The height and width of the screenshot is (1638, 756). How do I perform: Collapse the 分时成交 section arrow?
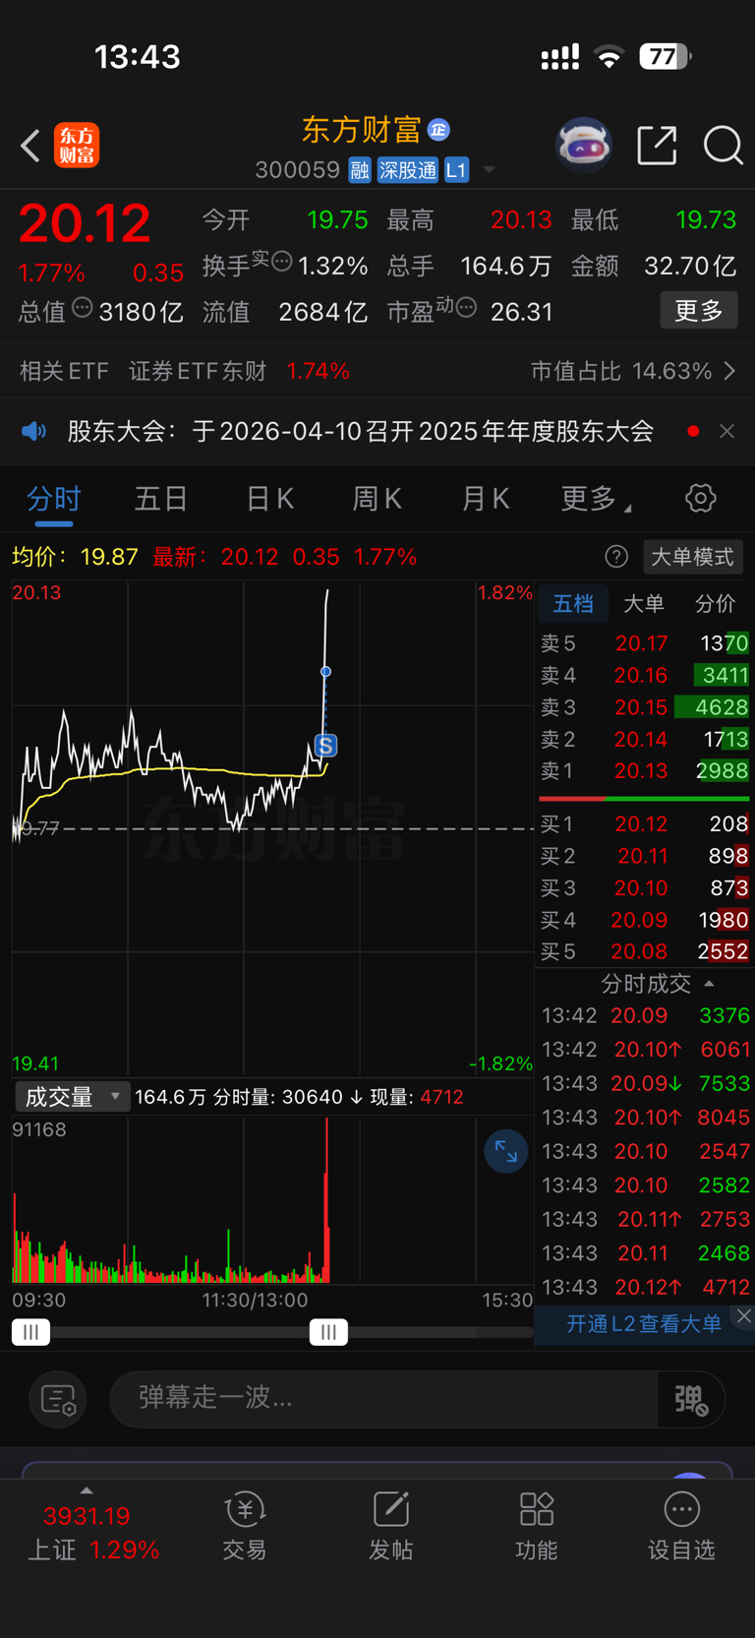tap(710, 984)
